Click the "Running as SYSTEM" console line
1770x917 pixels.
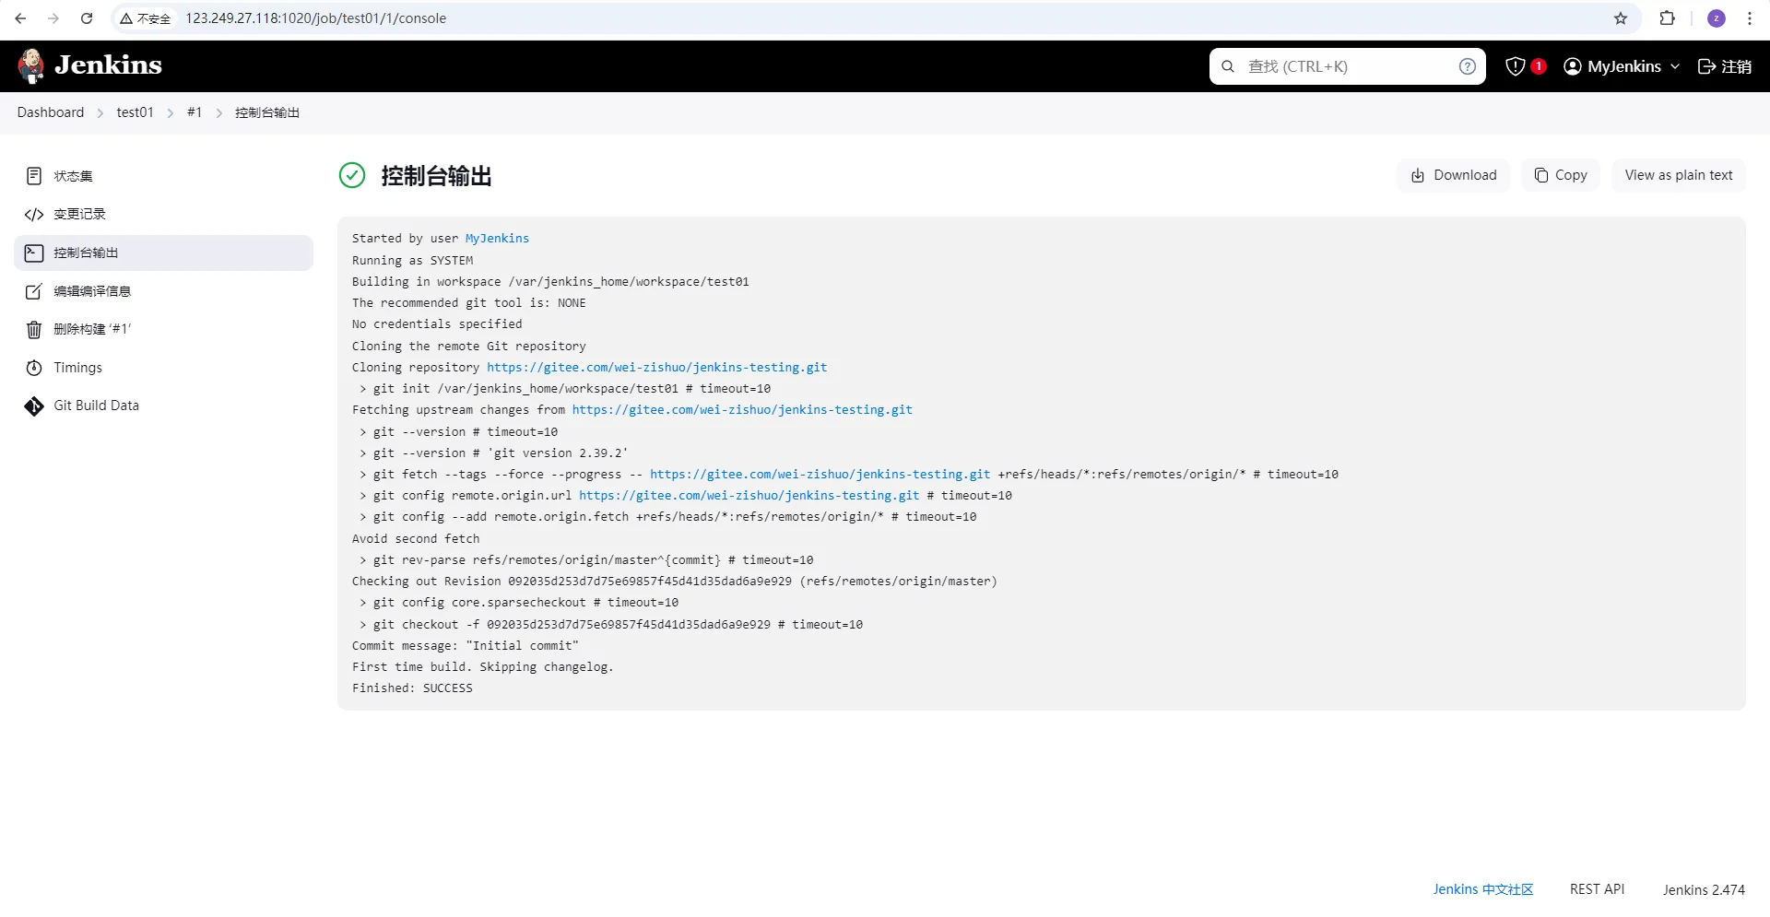[x=412, y=261]
